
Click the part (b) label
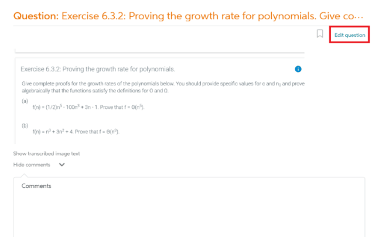tap(25, 125)
